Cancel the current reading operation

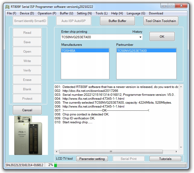[27, 110]
